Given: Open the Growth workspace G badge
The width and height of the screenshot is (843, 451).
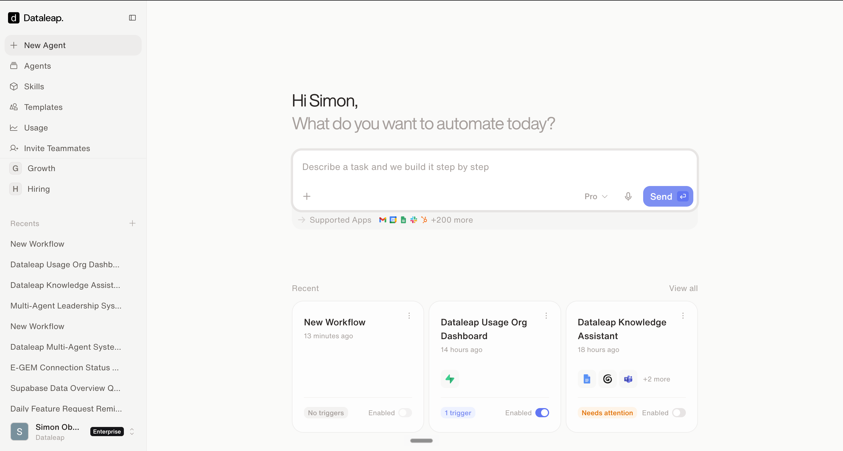Looking at the screenshot, I should pyautogui.click(x=15, y=168).
